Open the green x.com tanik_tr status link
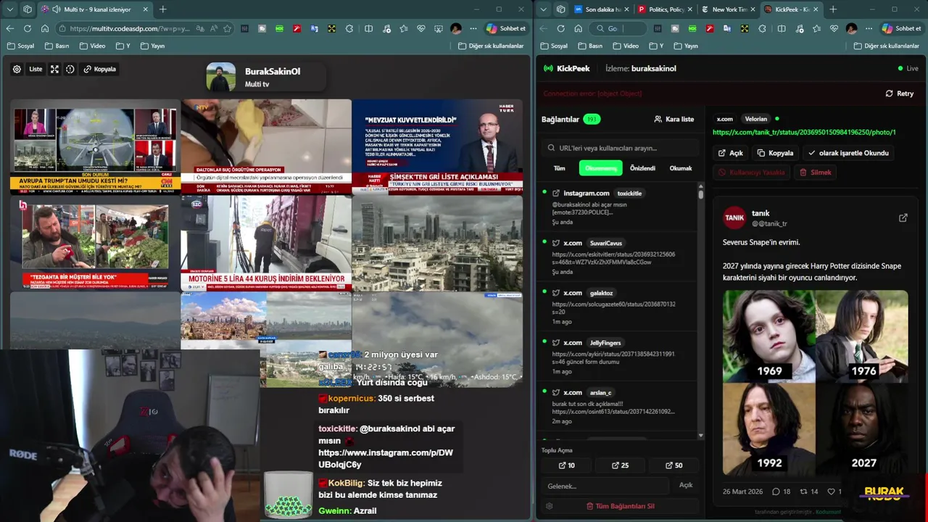Viewport: 928px width, 522px height. click(x=804, y=133)
